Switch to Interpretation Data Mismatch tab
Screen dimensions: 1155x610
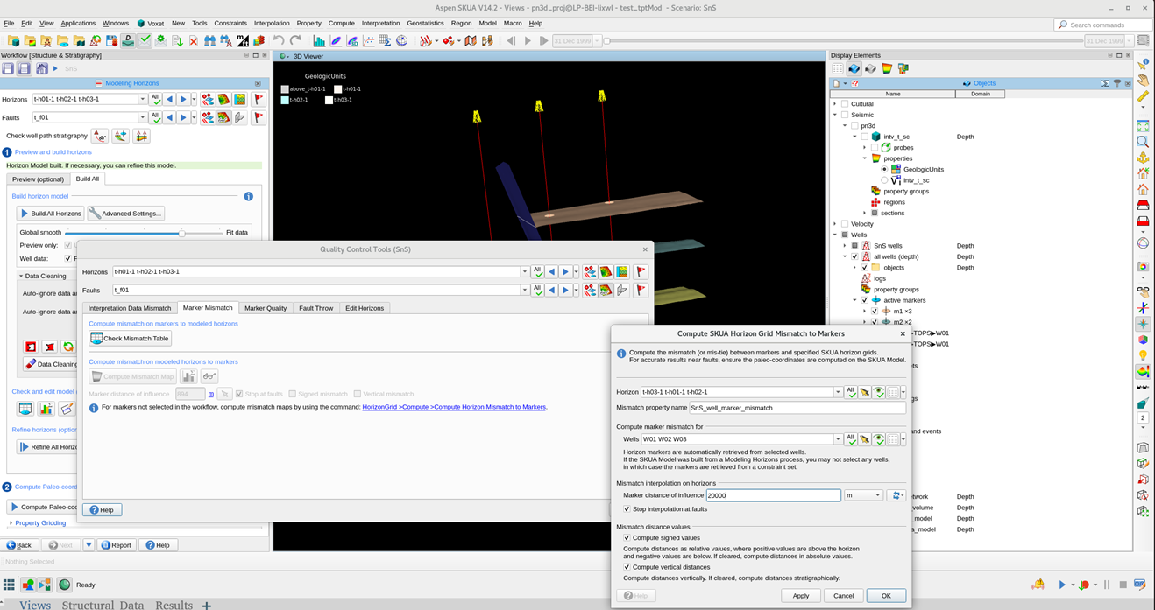(x=130, y=308)
